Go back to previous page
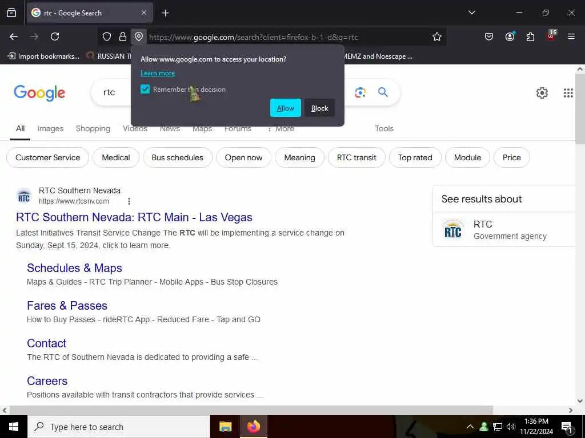Screen dimensions: 585x438 tap(14, 36)
